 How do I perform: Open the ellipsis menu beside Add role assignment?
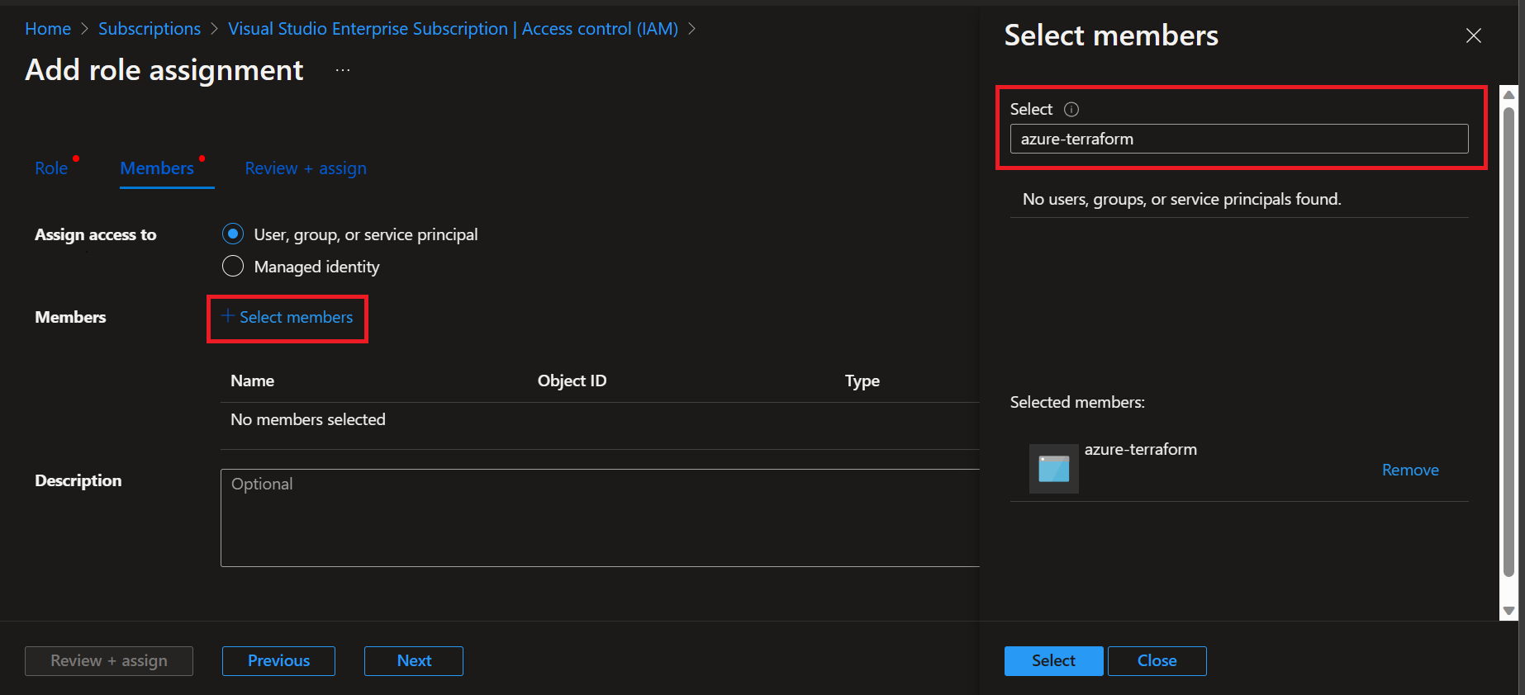coord(343,71)
